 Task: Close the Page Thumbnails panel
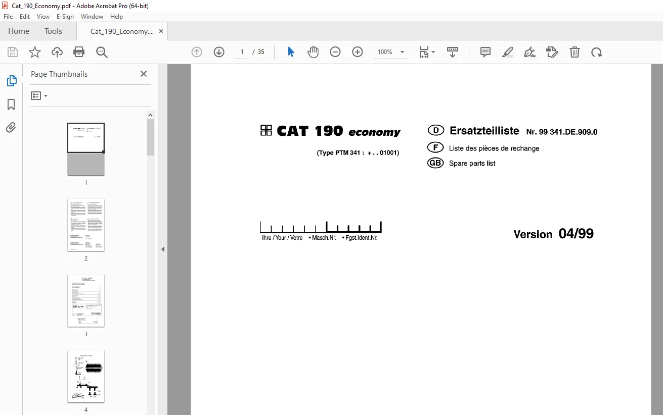(144, 74)
